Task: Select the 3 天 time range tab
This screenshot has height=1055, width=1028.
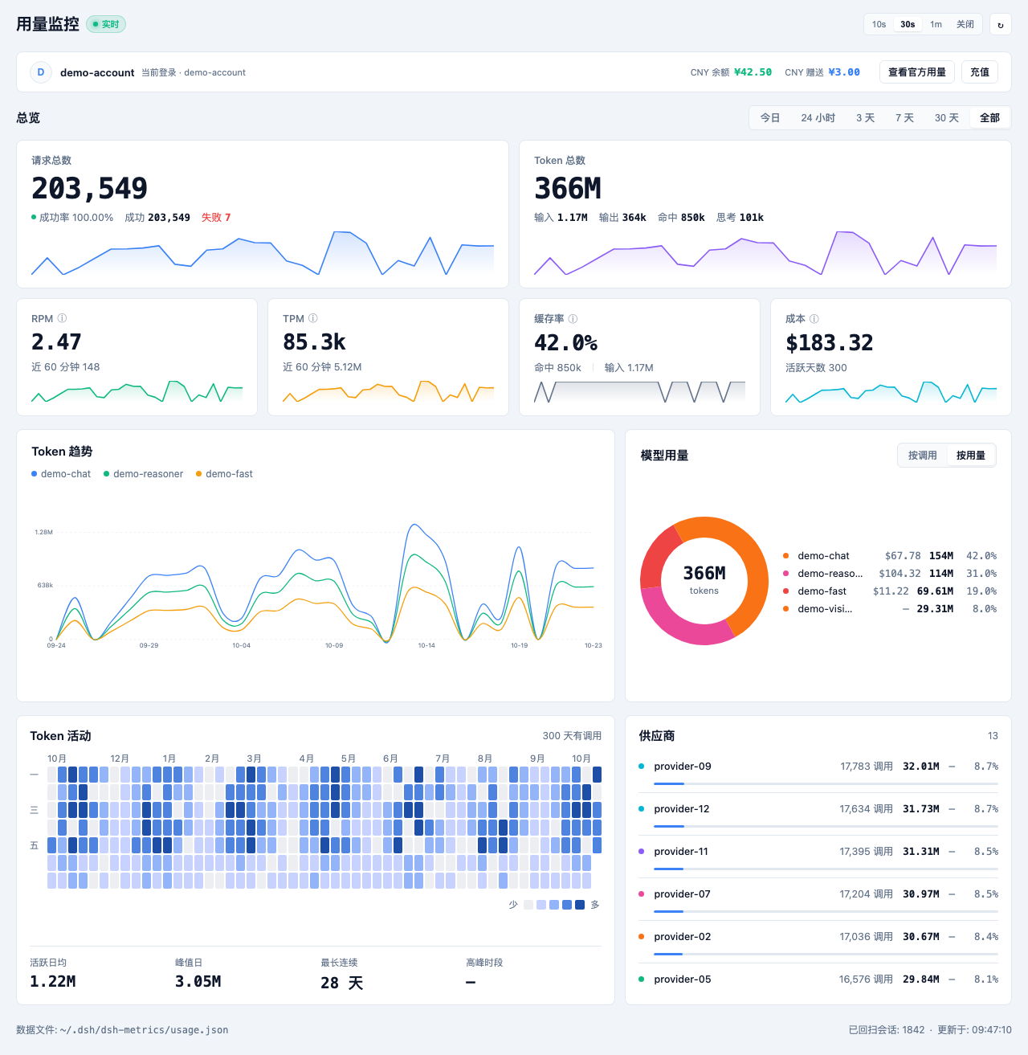Action: [x=865, y=118]
